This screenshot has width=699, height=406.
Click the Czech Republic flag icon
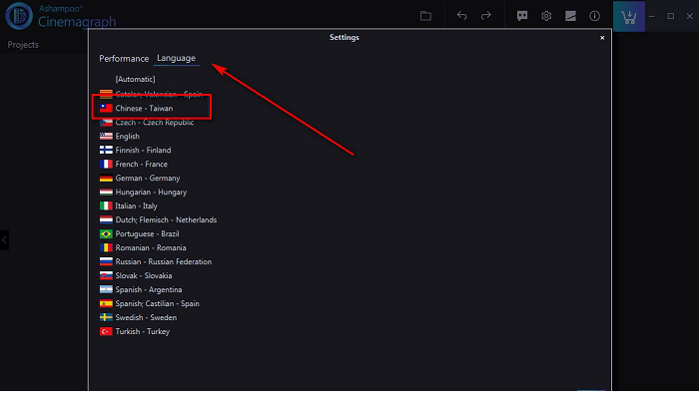106,123
